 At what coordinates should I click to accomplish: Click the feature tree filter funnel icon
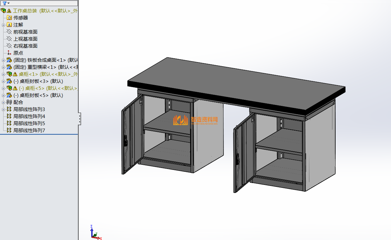[4, 3]
